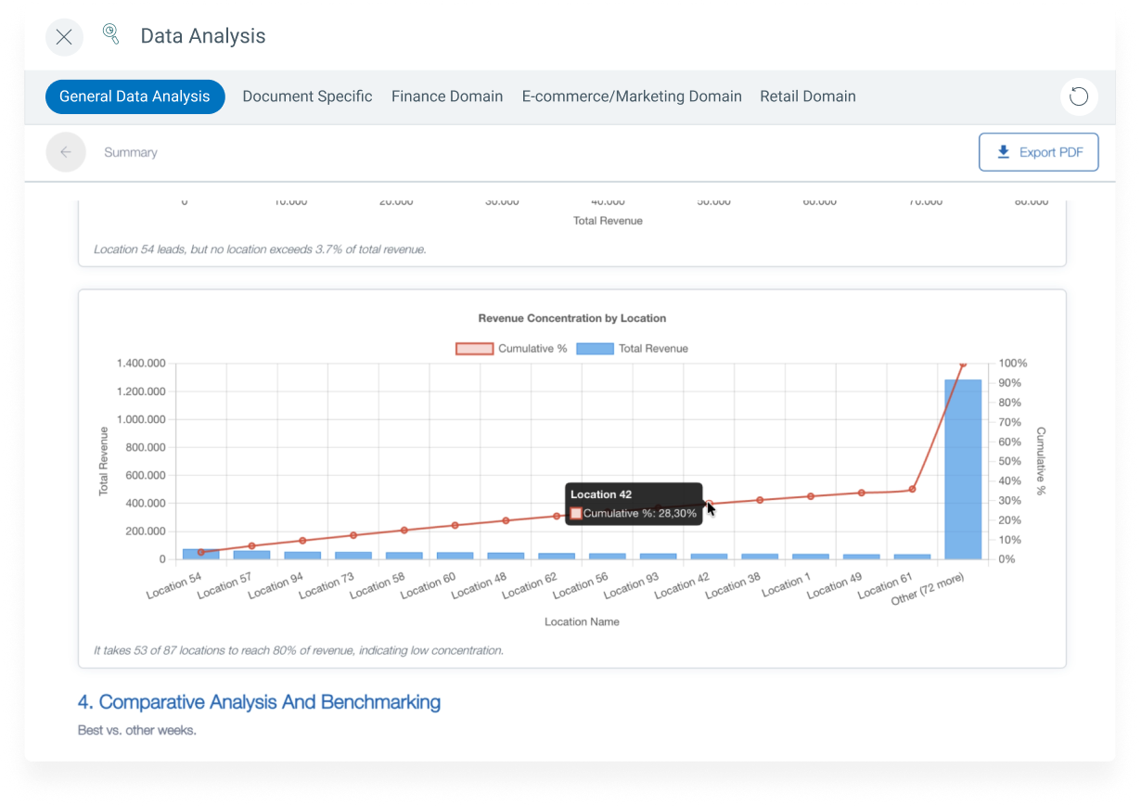This screenshot has width=1141, height=807.
Task: Click the 100% cumulative point at Other
Action: 963,364
